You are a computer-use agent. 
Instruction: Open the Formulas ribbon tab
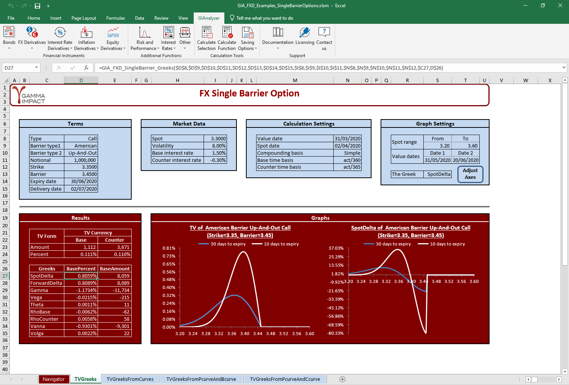click(x=115, y=18)
